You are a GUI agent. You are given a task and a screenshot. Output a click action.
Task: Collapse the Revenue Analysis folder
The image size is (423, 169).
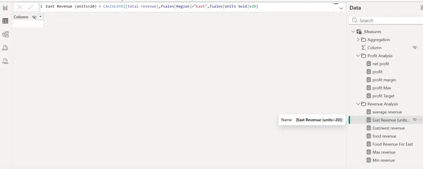coord(358,104)
